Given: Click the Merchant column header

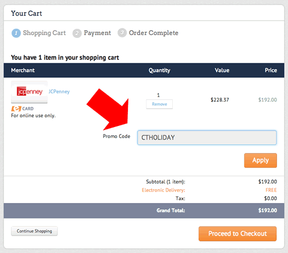Looking at the screenshot, I should 23,70.
